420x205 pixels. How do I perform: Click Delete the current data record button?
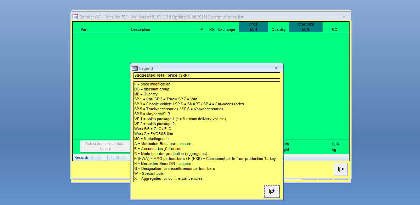tap(105, 146)
